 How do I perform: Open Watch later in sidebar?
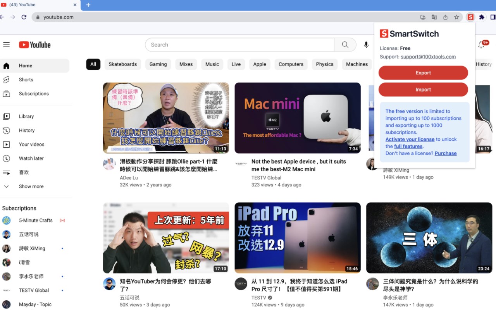coord(35,158)
